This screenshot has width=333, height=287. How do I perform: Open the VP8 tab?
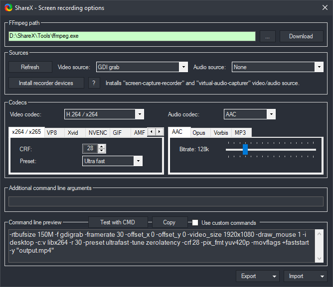[x=52, y=133]
